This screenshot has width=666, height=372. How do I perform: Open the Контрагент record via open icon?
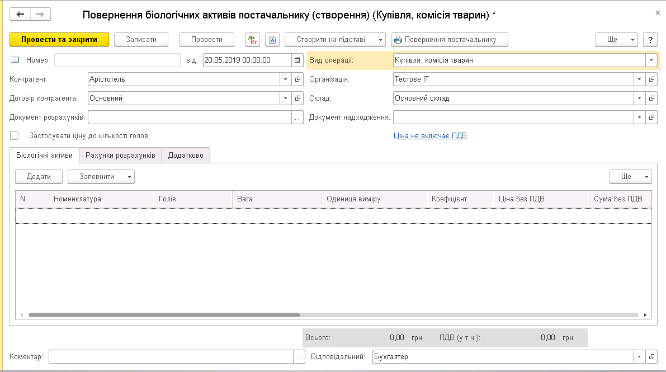tap(297, 79)
